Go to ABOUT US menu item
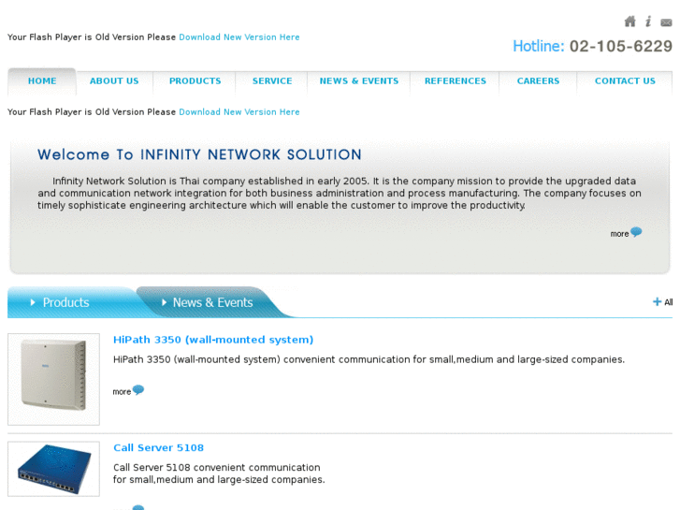The image size is (680, 510). coord(114,81)
